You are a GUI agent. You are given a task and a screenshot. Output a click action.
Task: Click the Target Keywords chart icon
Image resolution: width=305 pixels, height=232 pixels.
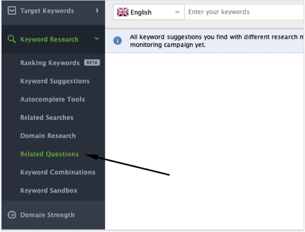click(x=12, y=10)
